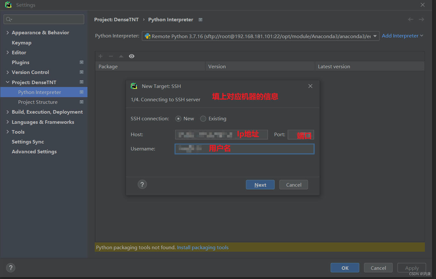Click Apply in Settings window
The width and height of the screenshot is (436, 279).
pos(412,268)
